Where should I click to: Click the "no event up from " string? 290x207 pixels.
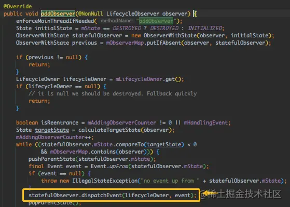[x=170, y=181]
